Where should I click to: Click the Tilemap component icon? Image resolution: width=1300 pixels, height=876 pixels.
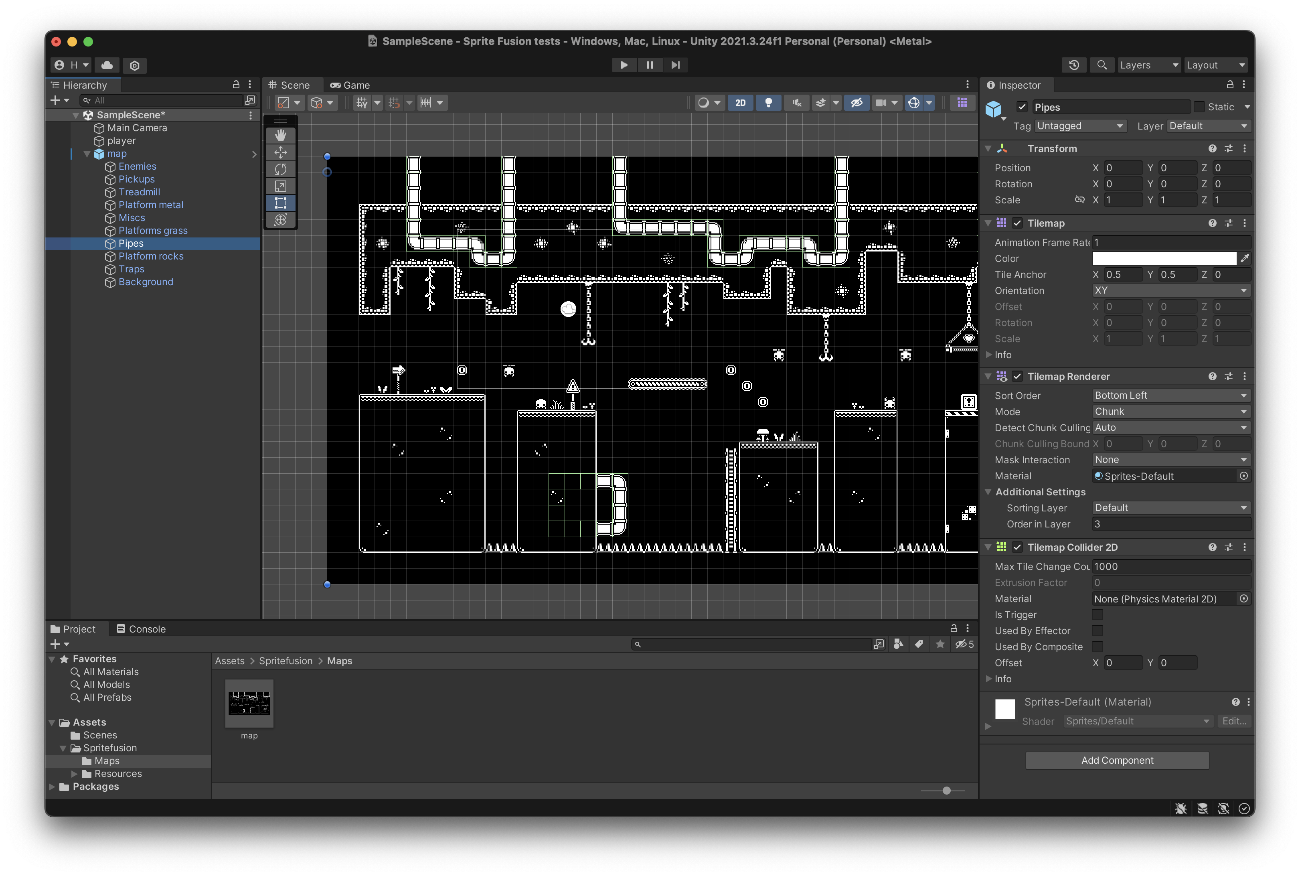pyautogui.click(x=1002, y=223)
